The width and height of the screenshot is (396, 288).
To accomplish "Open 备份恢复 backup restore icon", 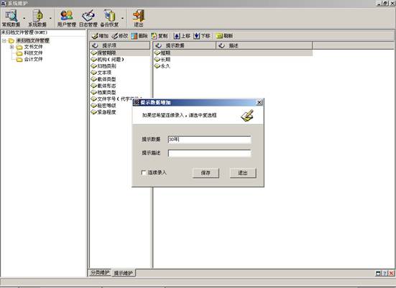I will click(x=109, y=18).
